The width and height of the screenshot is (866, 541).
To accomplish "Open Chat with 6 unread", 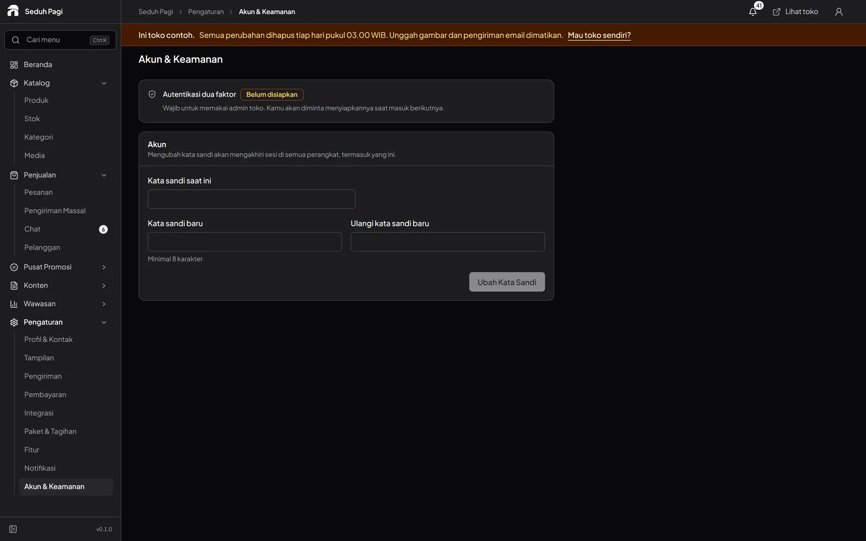I will (66, 229).
